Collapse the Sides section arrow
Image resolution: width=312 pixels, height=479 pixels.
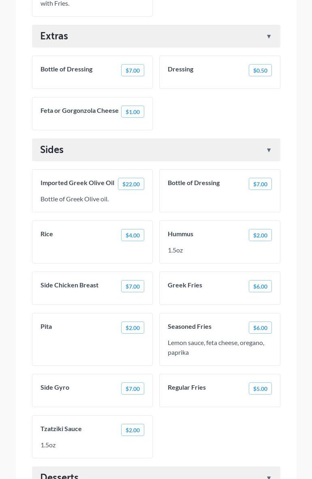[269, 150]
